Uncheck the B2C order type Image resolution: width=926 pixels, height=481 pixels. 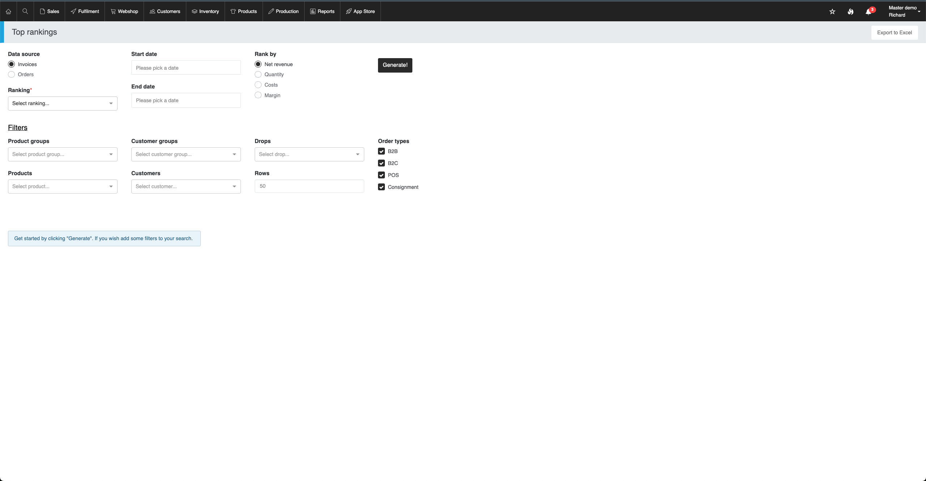click(381, 163)
